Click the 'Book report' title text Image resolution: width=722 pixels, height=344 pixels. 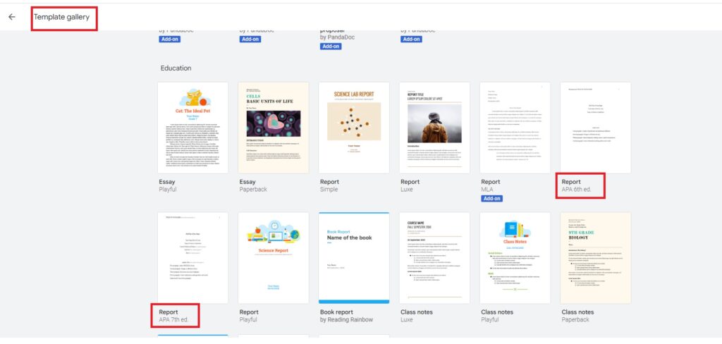[x=336, y=312]
